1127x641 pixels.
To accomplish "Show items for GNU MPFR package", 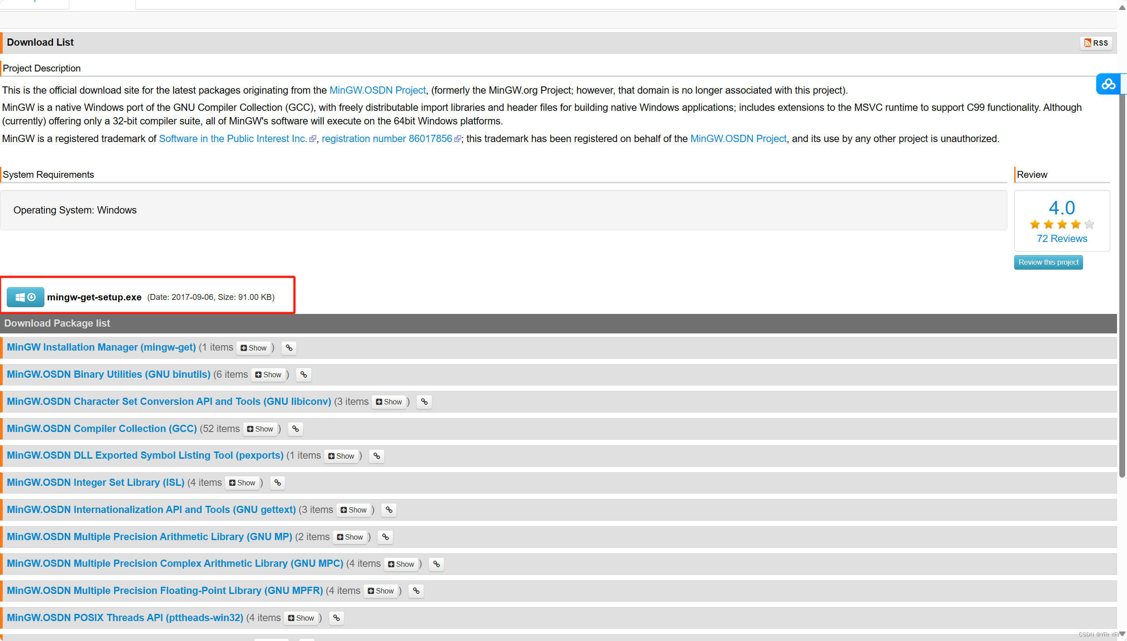I will 381,591.
